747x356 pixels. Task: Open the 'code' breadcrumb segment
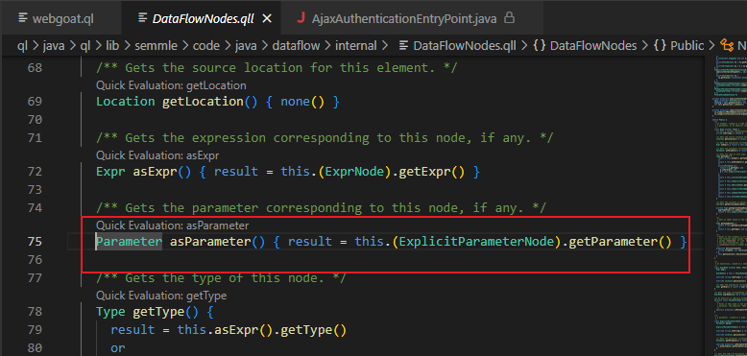[205, 46]
